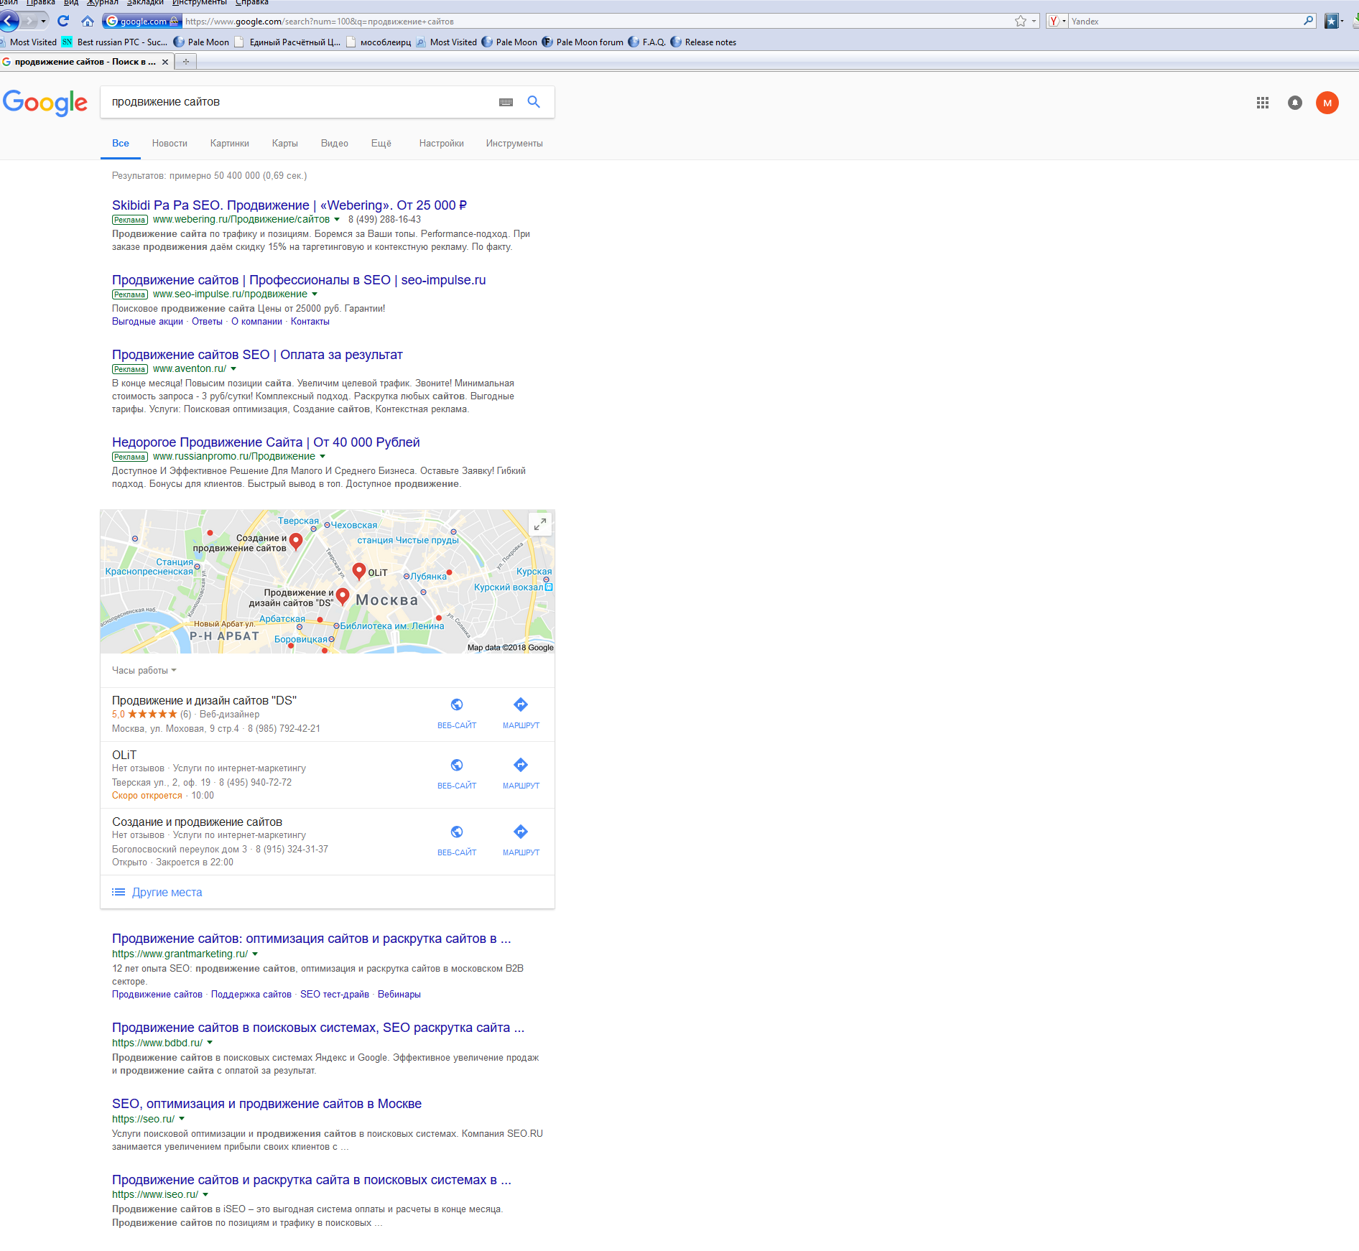Focus the Google search query field

tap(299, 102)
